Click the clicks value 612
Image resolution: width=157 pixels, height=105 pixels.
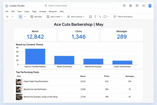(107, 81)
